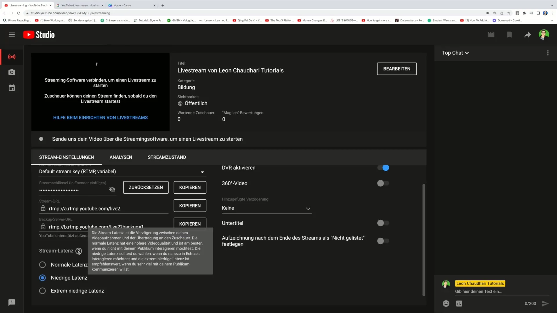This screenshot has height=313, width=557.
Task: Click the lock icon next to Backup-Server-URL
Action: tap(43, 227)
